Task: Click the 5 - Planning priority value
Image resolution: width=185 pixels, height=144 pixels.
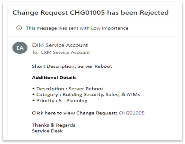Action: (x=73, y=101)
